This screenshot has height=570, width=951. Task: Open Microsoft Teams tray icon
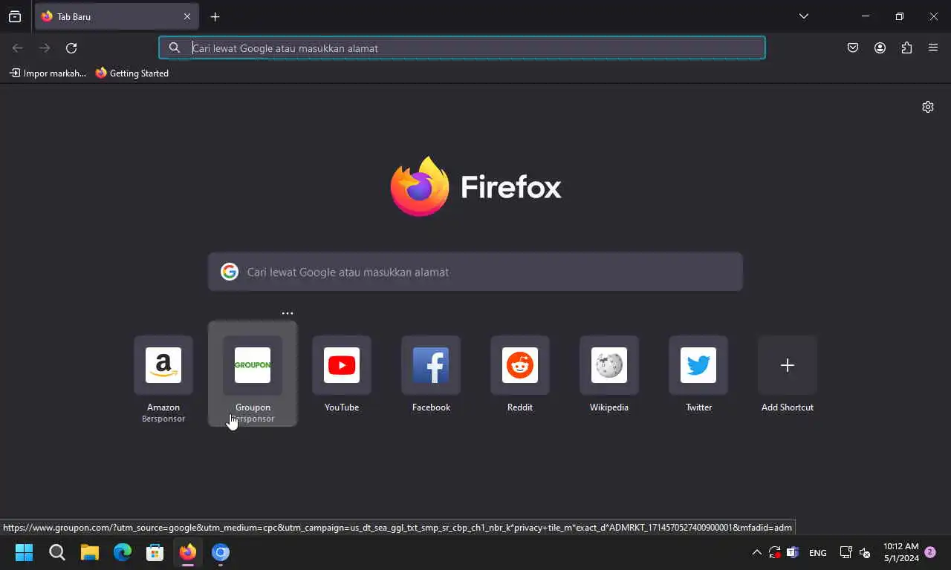pyautogui.click(x=793, y=552)
